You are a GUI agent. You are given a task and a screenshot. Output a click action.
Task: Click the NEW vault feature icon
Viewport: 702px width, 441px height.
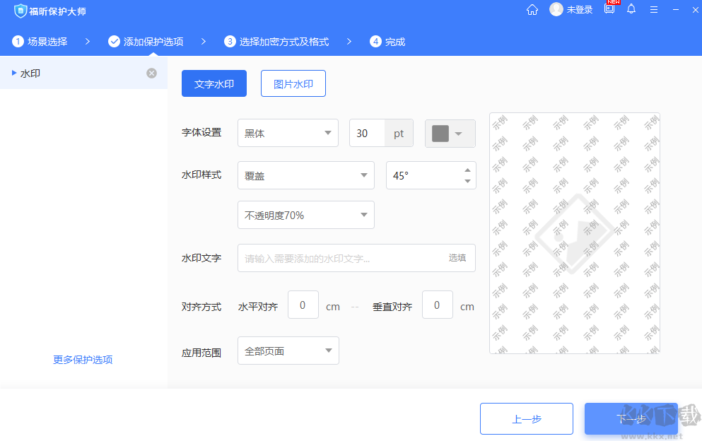(609, 9)
